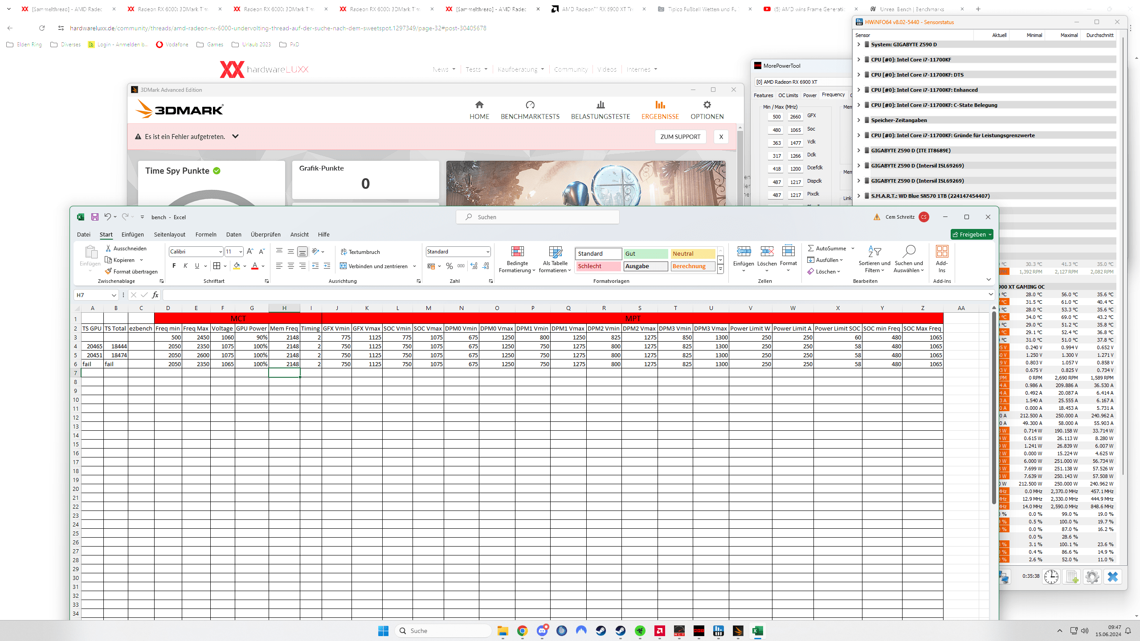
Task: Open the Datei menu in Excel
Action: 83,234
